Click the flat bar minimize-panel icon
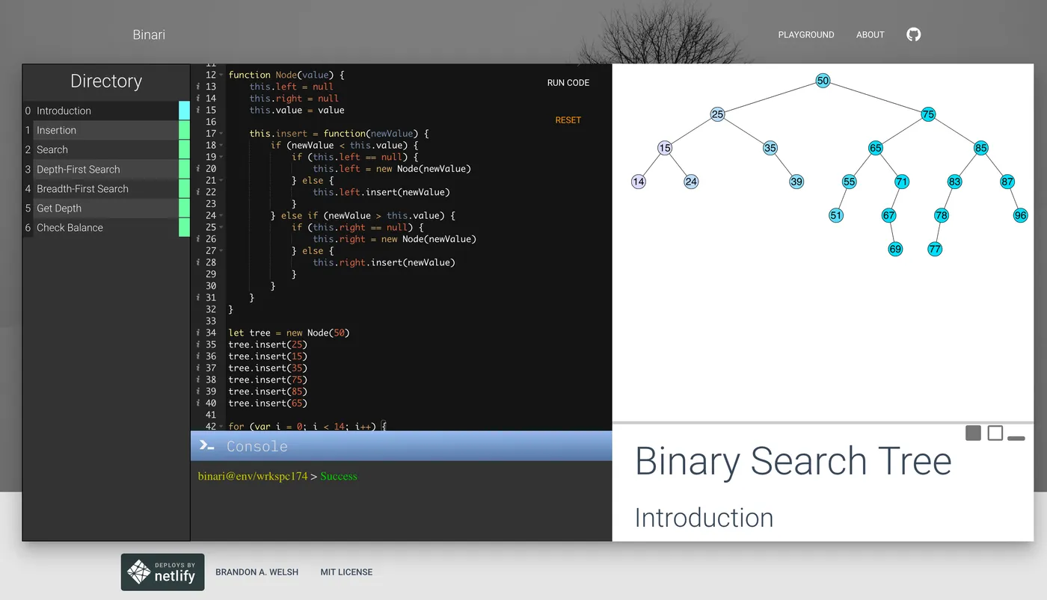1047x600 pixels. [1016, 438]
